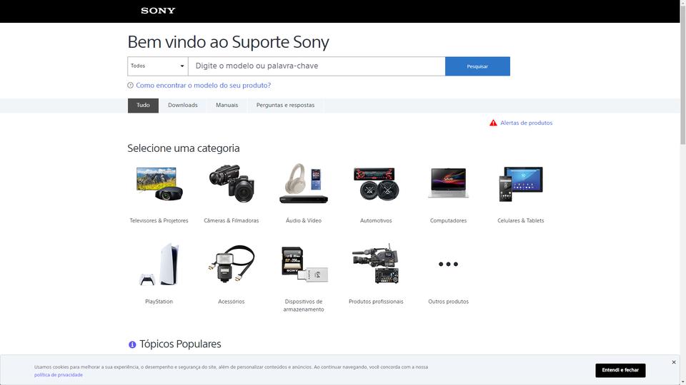Open the Áudio & Vídeo headphones icon
Image resolution: width=686 pixels, height=385 pixels.
coord(304,184)
